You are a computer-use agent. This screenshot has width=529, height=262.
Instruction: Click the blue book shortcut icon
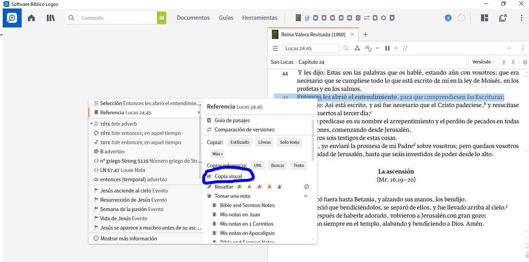307,18
